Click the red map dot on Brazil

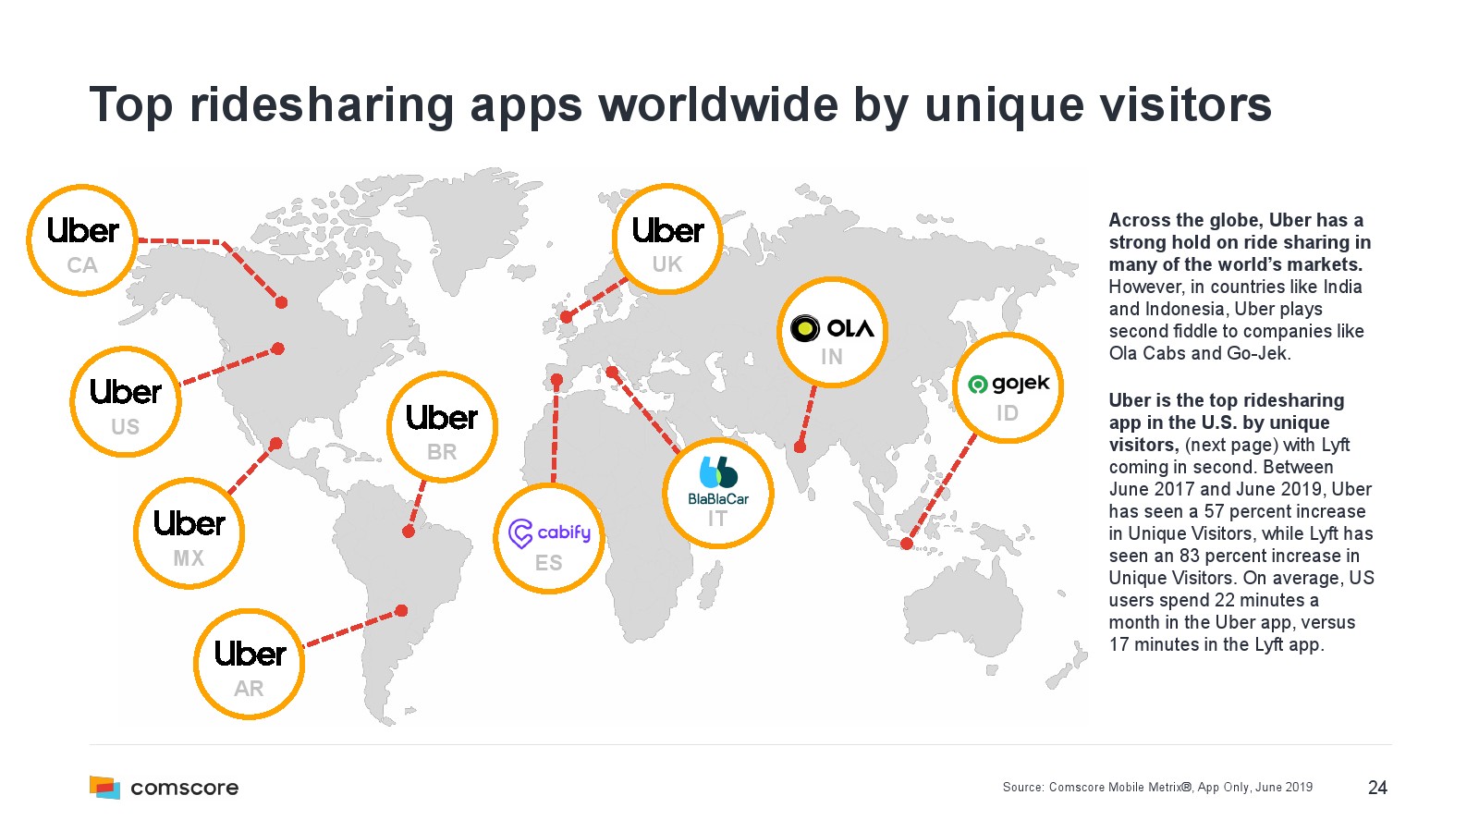click(x=409, y=532)
